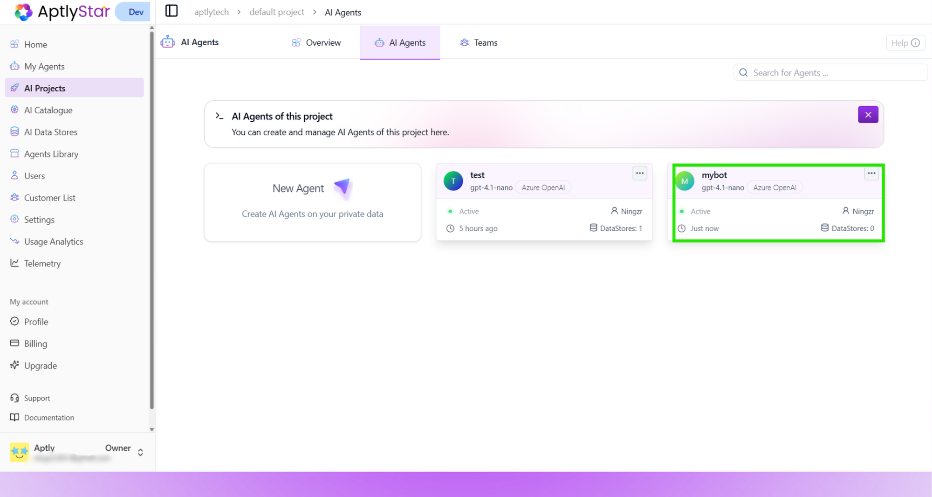Image resolution: width=932 pixels, height=497 pixels.
Task: Close the AI Agents info banner
Action: point(868,115)
